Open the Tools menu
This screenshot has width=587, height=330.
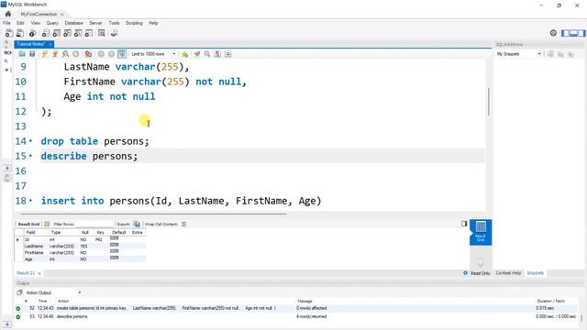(114, 23)
